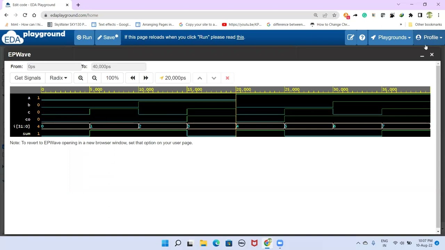
Task: Click the 20,000ps cursor time button
Action: [172, 78]
